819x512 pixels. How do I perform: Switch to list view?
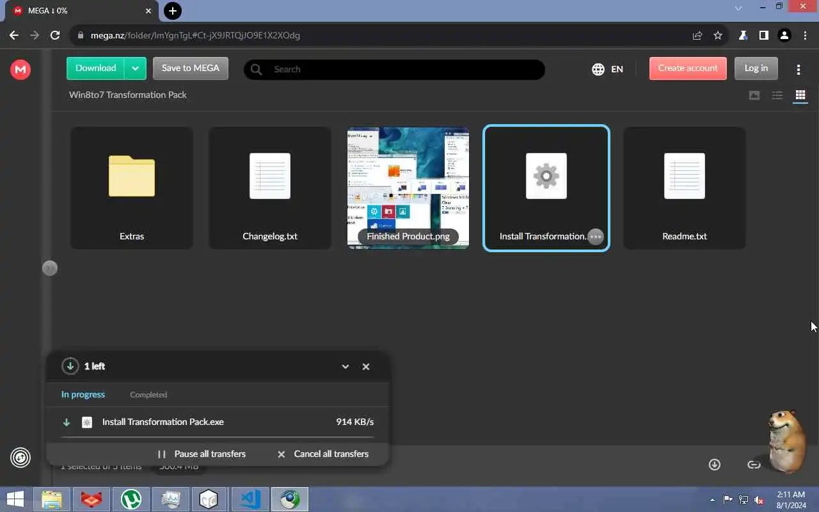777,95
